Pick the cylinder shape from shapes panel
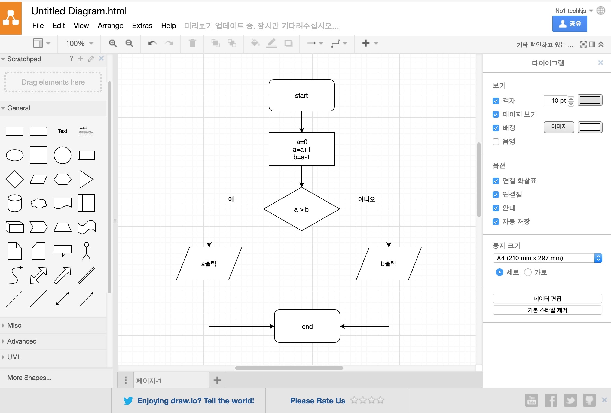This screenshot has width=611, height=413. 14,203
